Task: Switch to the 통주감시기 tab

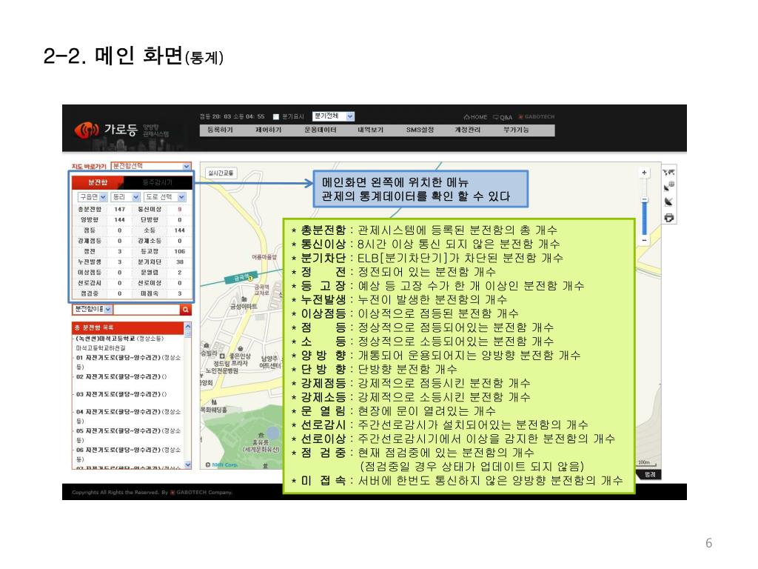Action: pos(158,182)
